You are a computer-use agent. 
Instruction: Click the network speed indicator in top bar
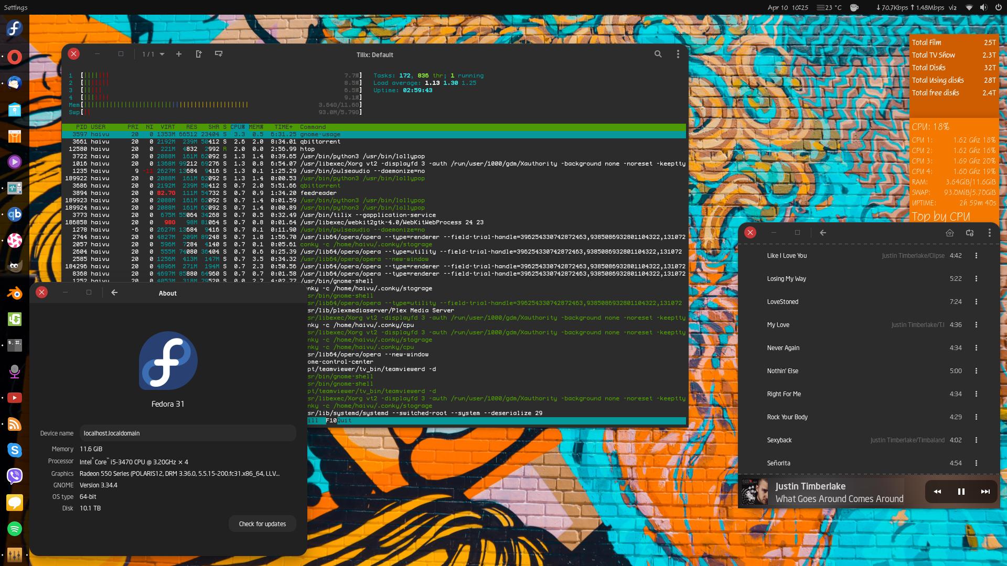click(910, 7)
